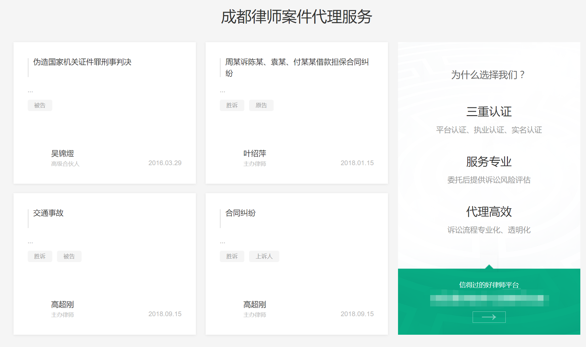Click the page heading 成都律师案件代理服务
The width and height of the screenshot is (586, 347).
(297, 17)
